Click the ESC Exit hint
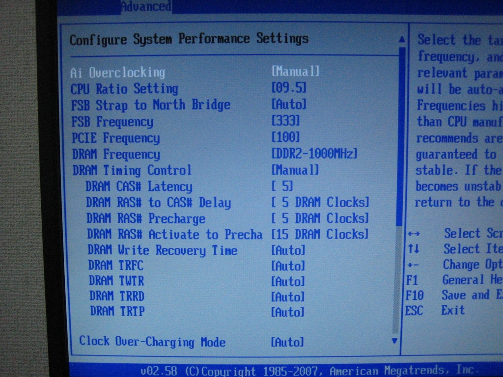The image size is (503, 377). [x=434, y=310]
